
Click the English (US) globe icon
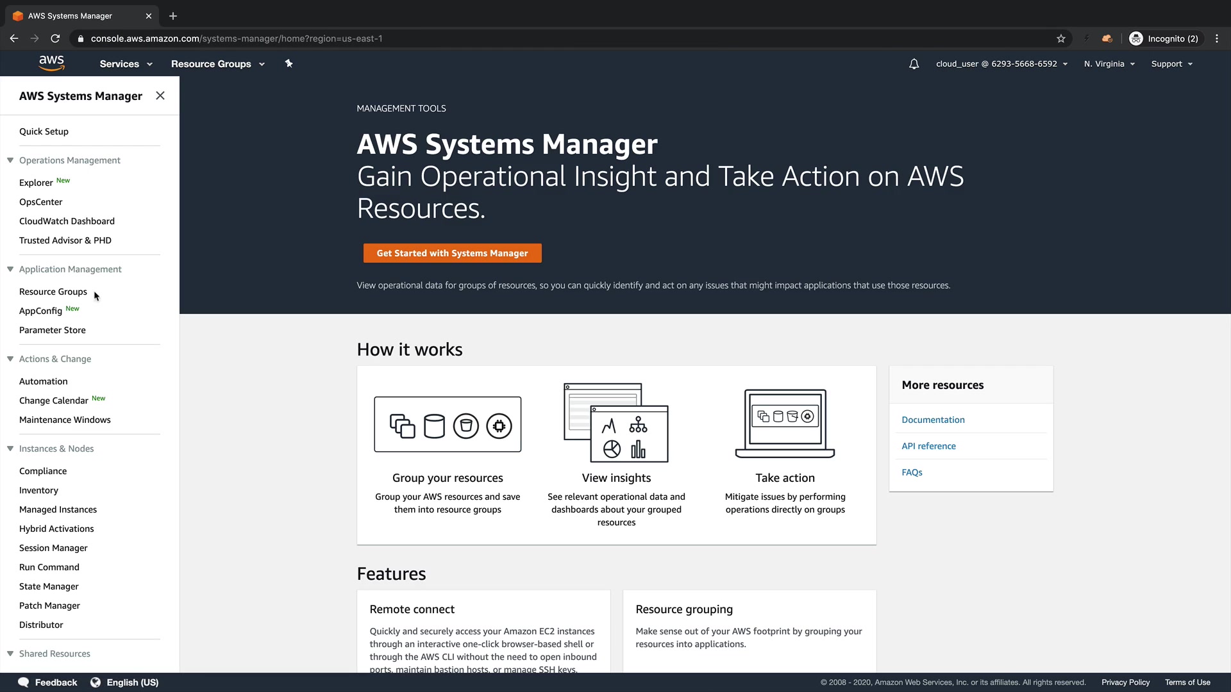pos(96,682)
